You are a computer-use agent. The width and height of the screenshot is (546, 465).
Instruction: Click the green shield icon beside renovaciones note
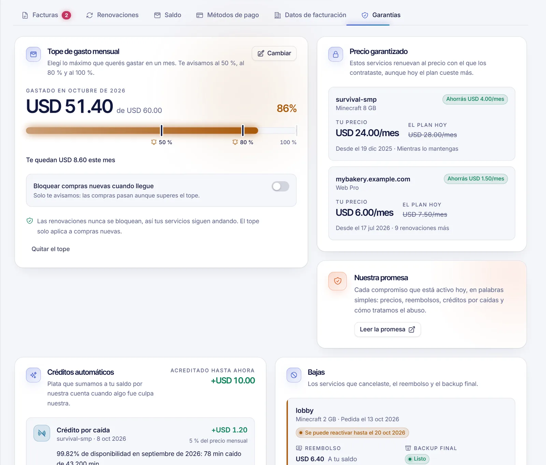30,221
